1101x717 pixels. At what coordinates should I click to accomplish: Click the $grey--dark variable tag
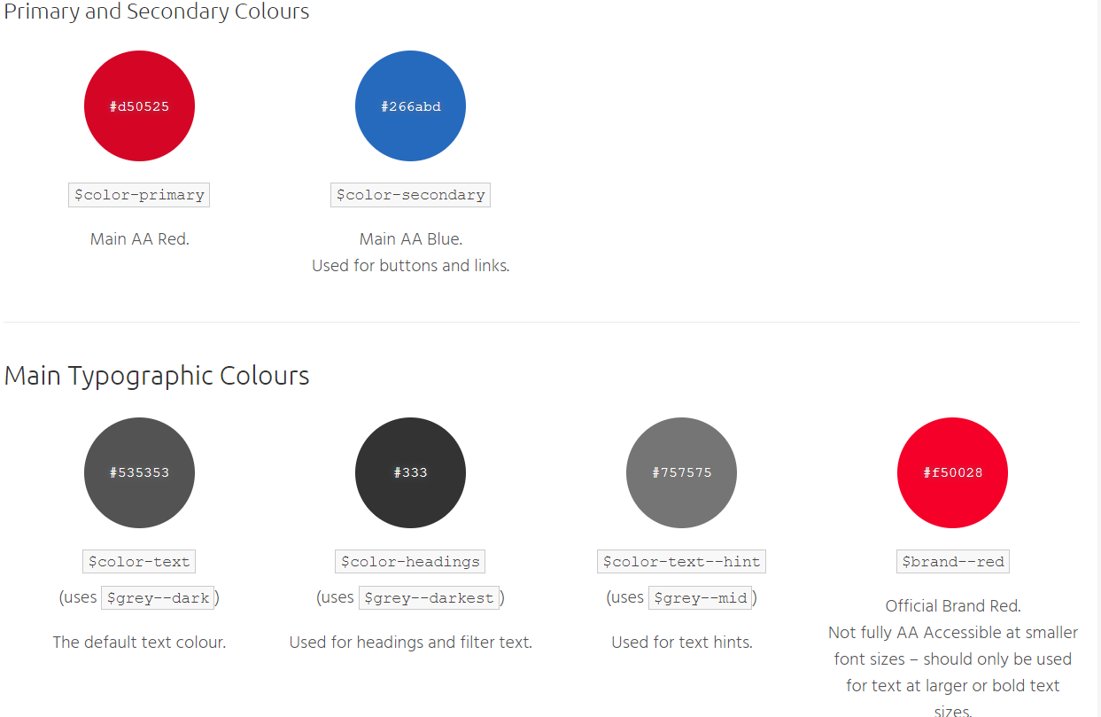158,598
